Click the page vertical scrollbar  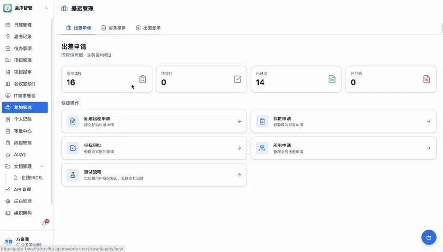442,28
